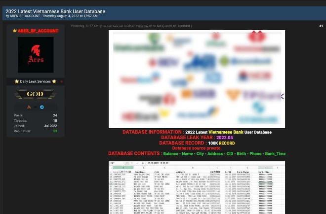The image size is (326, 214).
Task: Open the spreadsheet sample screenshot image
Action: [197, 187]
